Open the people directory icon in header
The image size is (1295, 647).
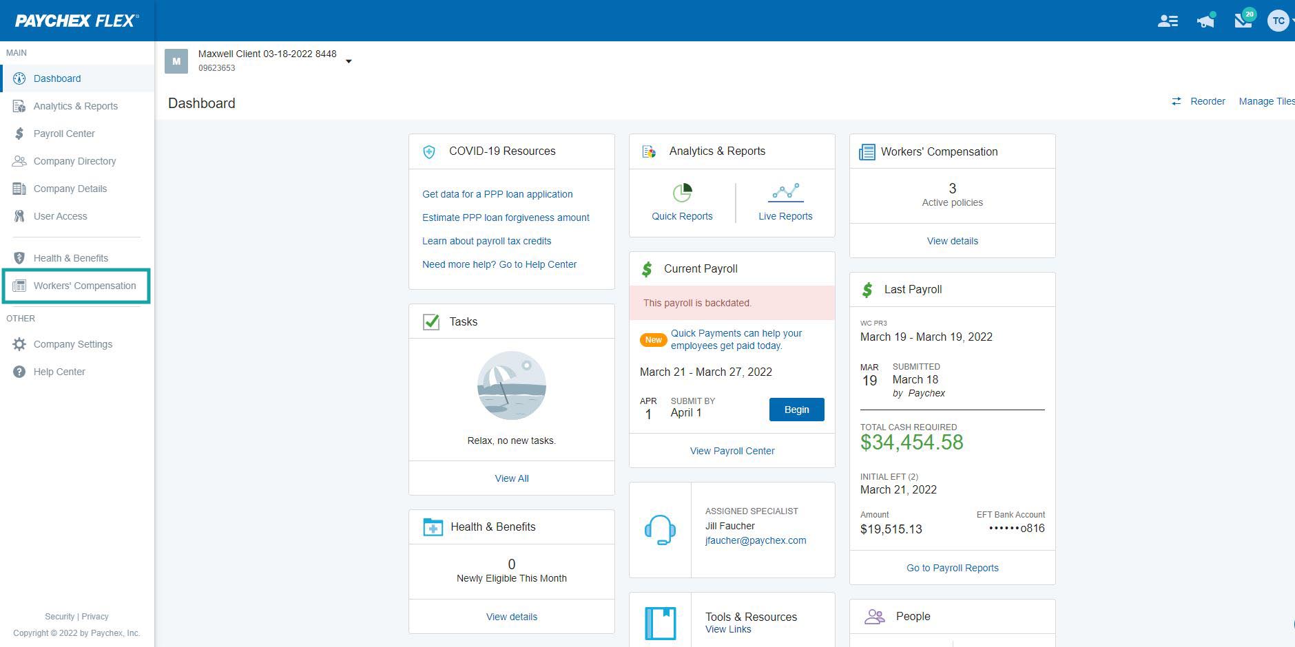pos(1168,21)
